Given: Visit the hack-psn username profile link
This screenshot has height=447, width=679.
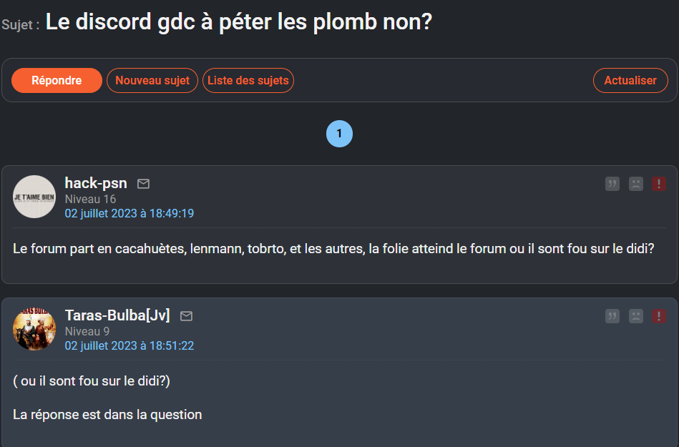Looking at the screenshot, I should 96,184.
